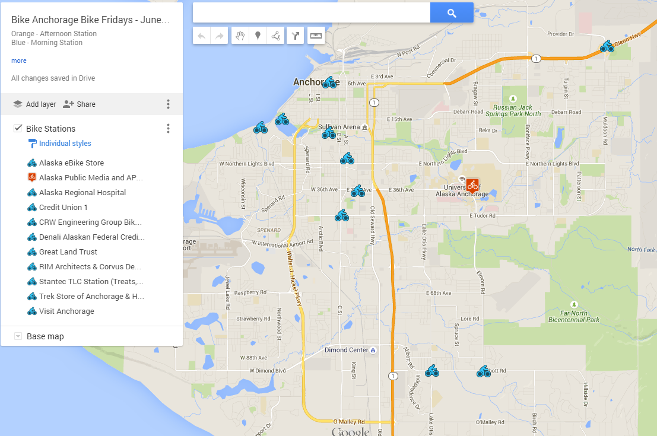Click the bike marker near E Tudor Rd and C St

click(342, 216)
